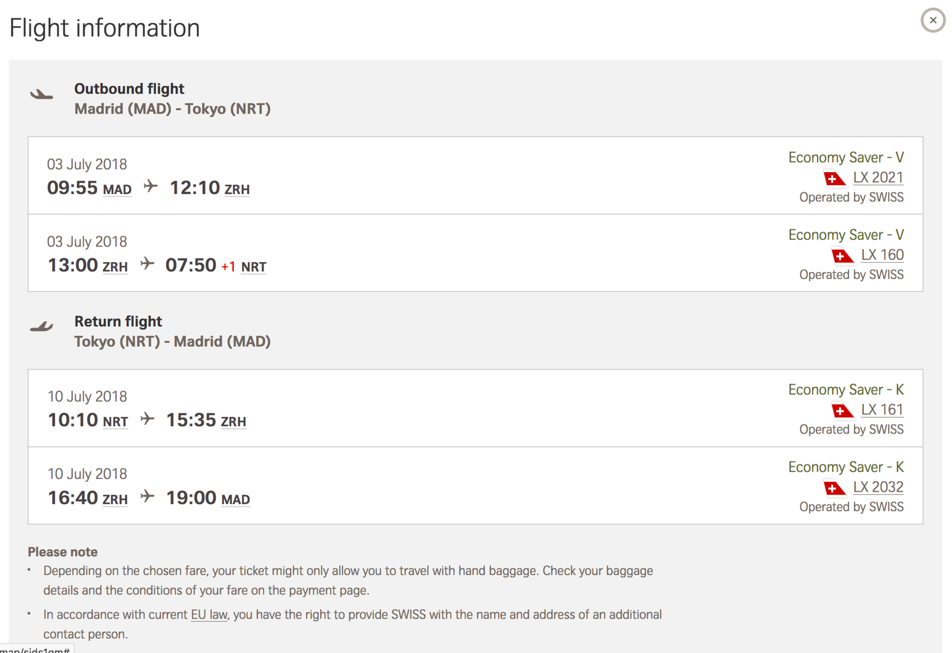Click the SWISS tail logo beside LX 161
Image resolution: width=952 pixels, height=653 pixels.
tap(842, 410)
